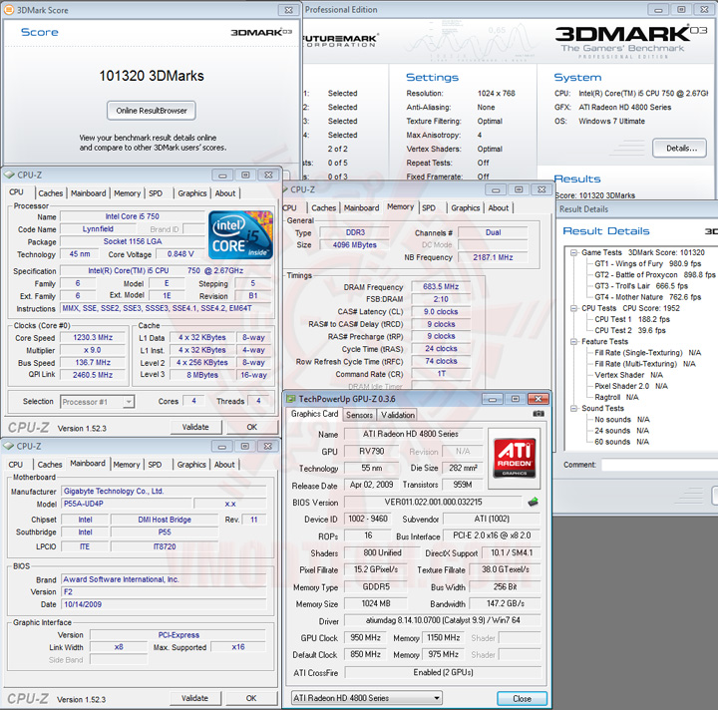This screenshot has height=710, width=718.
Task: Click NB Frequency value 2187.1 MHz
Action: pos(493,257)
